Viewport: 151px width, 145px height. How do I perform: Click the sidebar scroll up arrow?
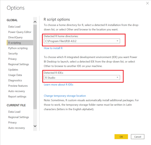pos(35,22)
